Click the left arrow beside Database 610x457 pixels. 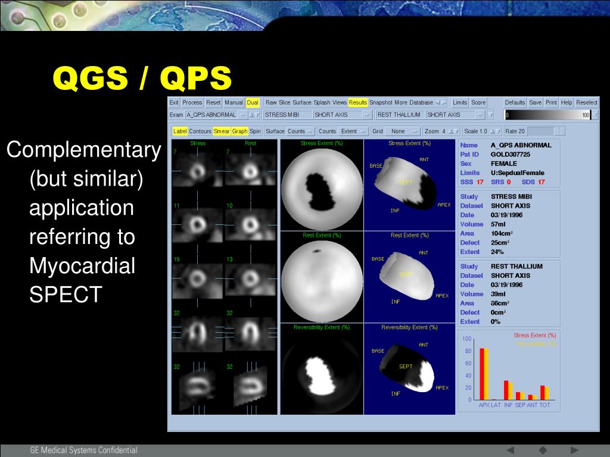(438, 102)
